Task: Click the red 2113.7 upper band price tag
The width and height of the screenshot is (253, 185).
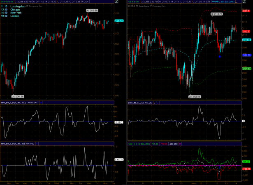Action: click(x=246, y=11)
